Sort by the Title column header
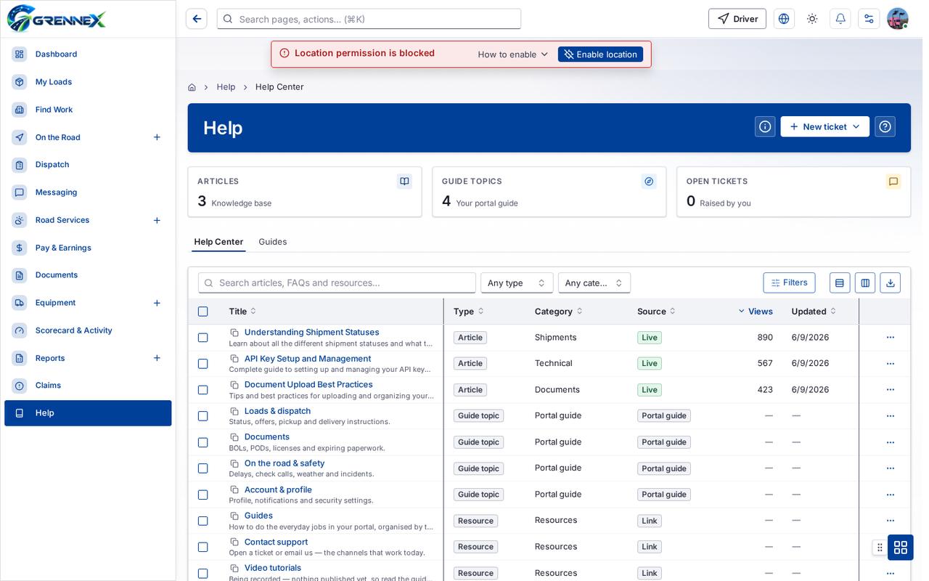 coord(242,312)
